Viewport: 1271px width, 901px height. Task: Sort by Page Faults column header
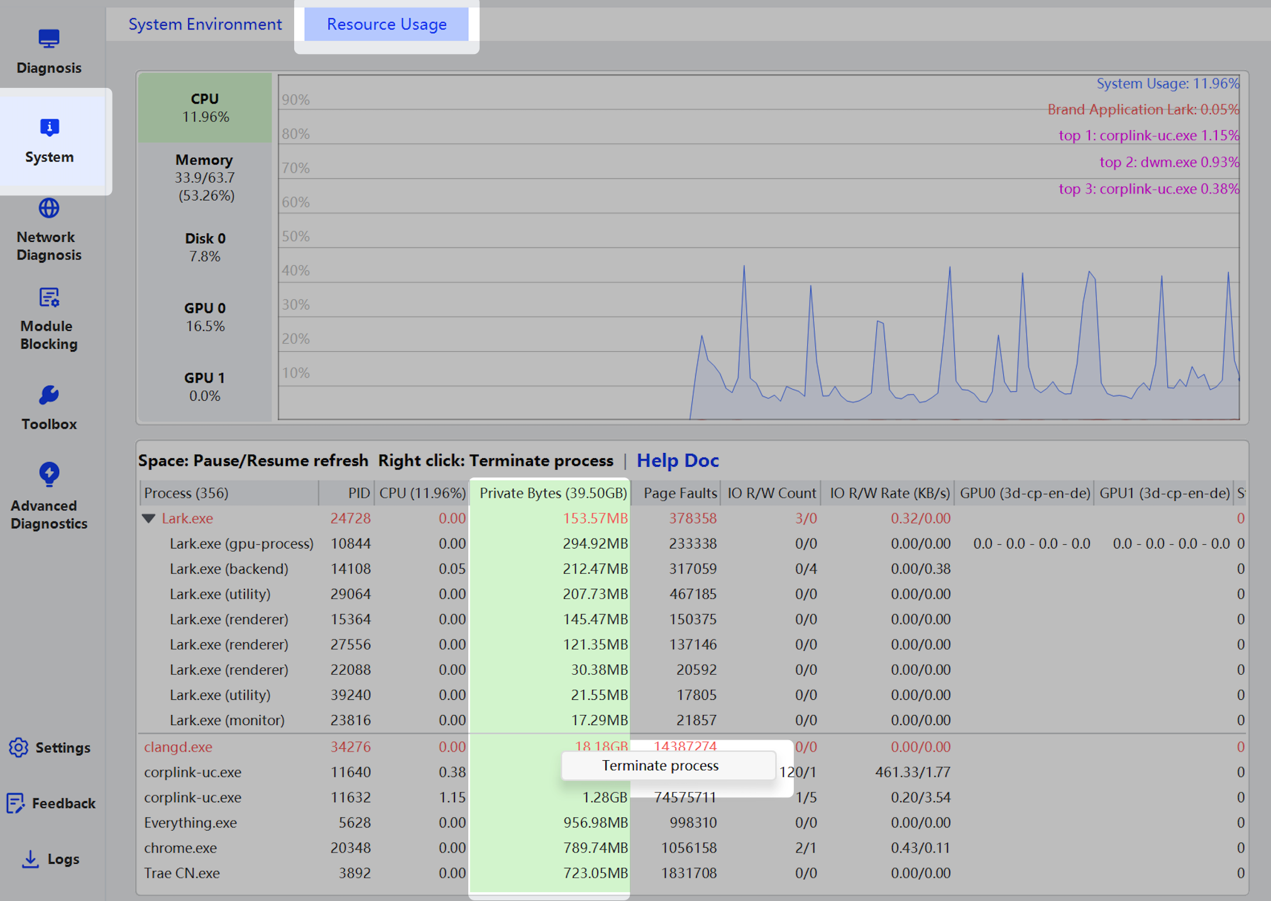tap(676, 493)
